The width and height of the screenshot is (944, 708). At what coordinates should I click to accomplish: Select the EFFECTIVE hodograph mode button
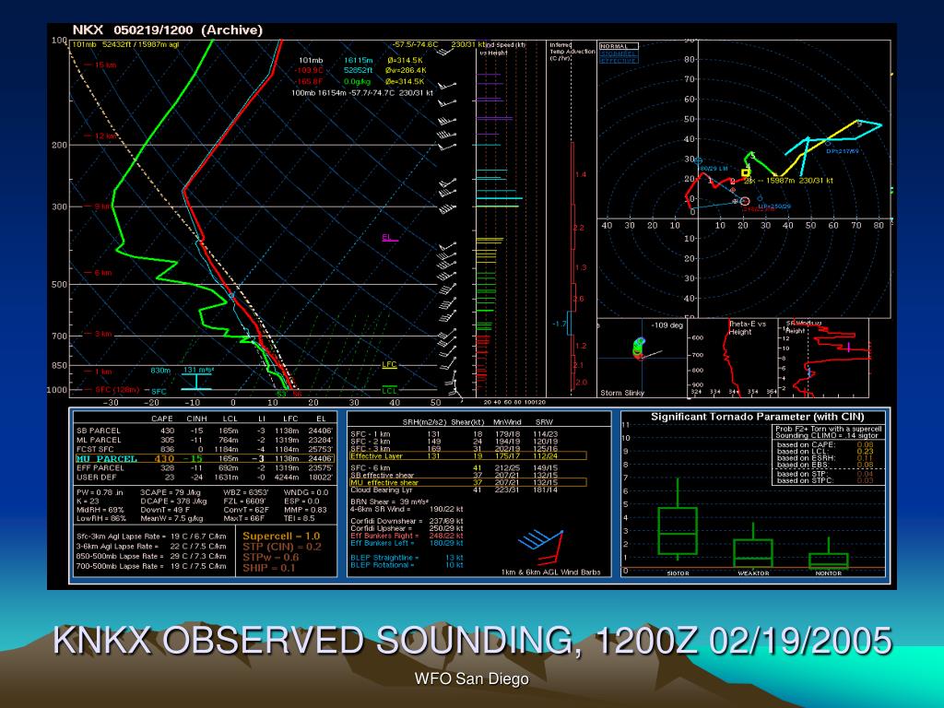coord(619,61)
